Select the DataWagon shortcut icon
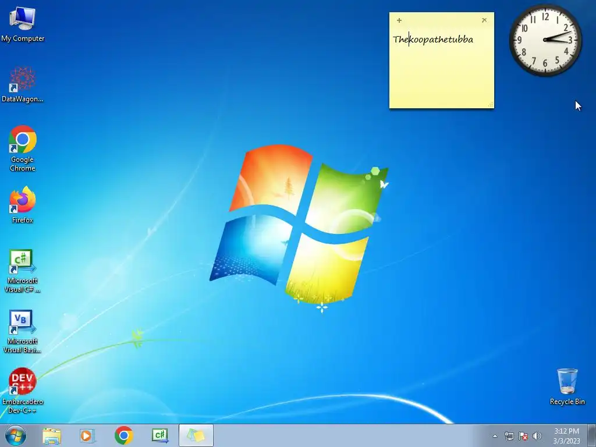The height and width of the screenshot is (447, 596). tap(23, 84)
